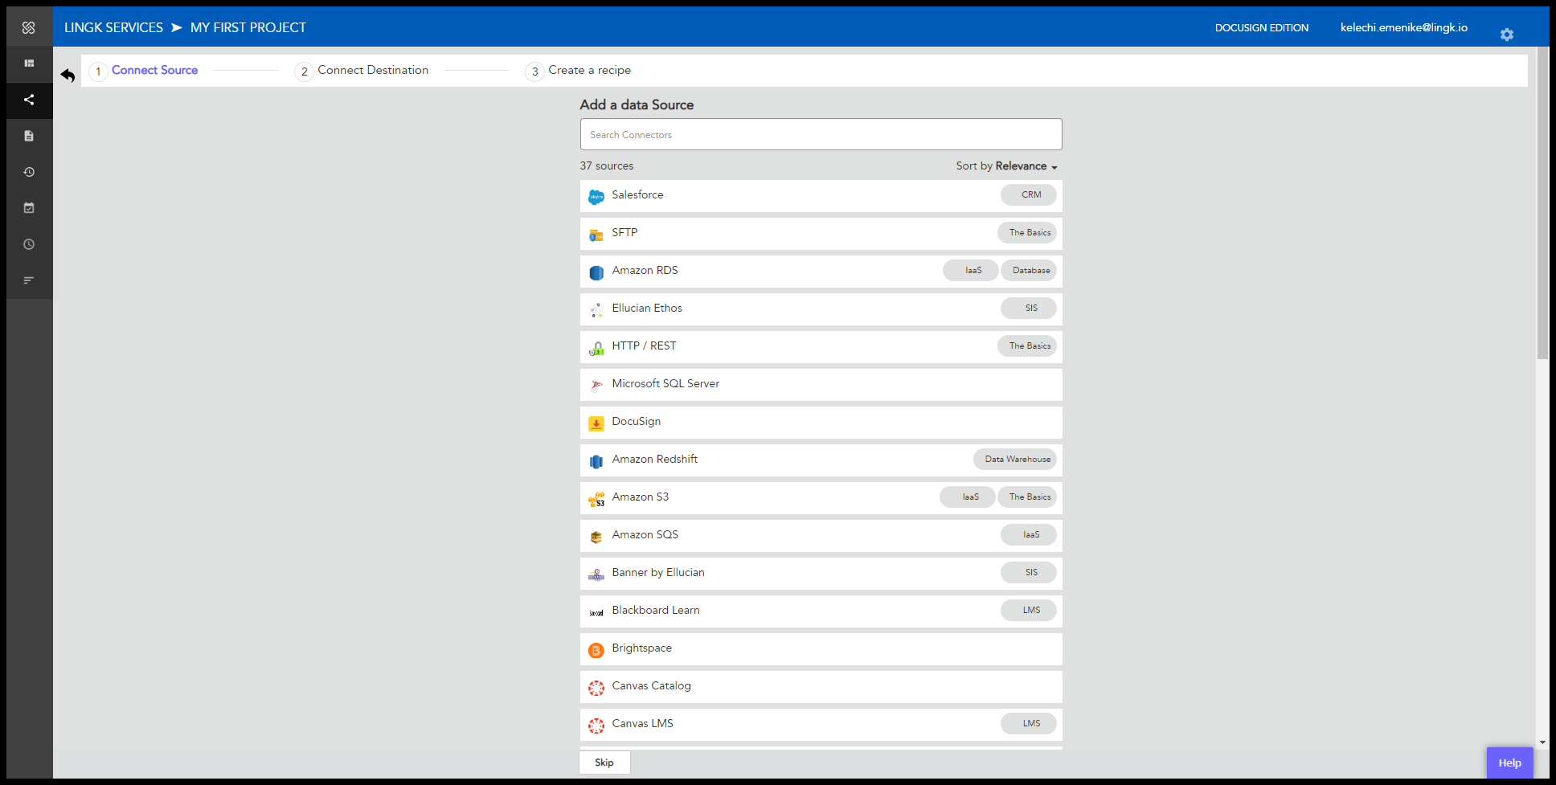The width and height of the screenshot is (1556, 785).
Task: Select the Amazon SQS source name
Action: pos(645,534)
